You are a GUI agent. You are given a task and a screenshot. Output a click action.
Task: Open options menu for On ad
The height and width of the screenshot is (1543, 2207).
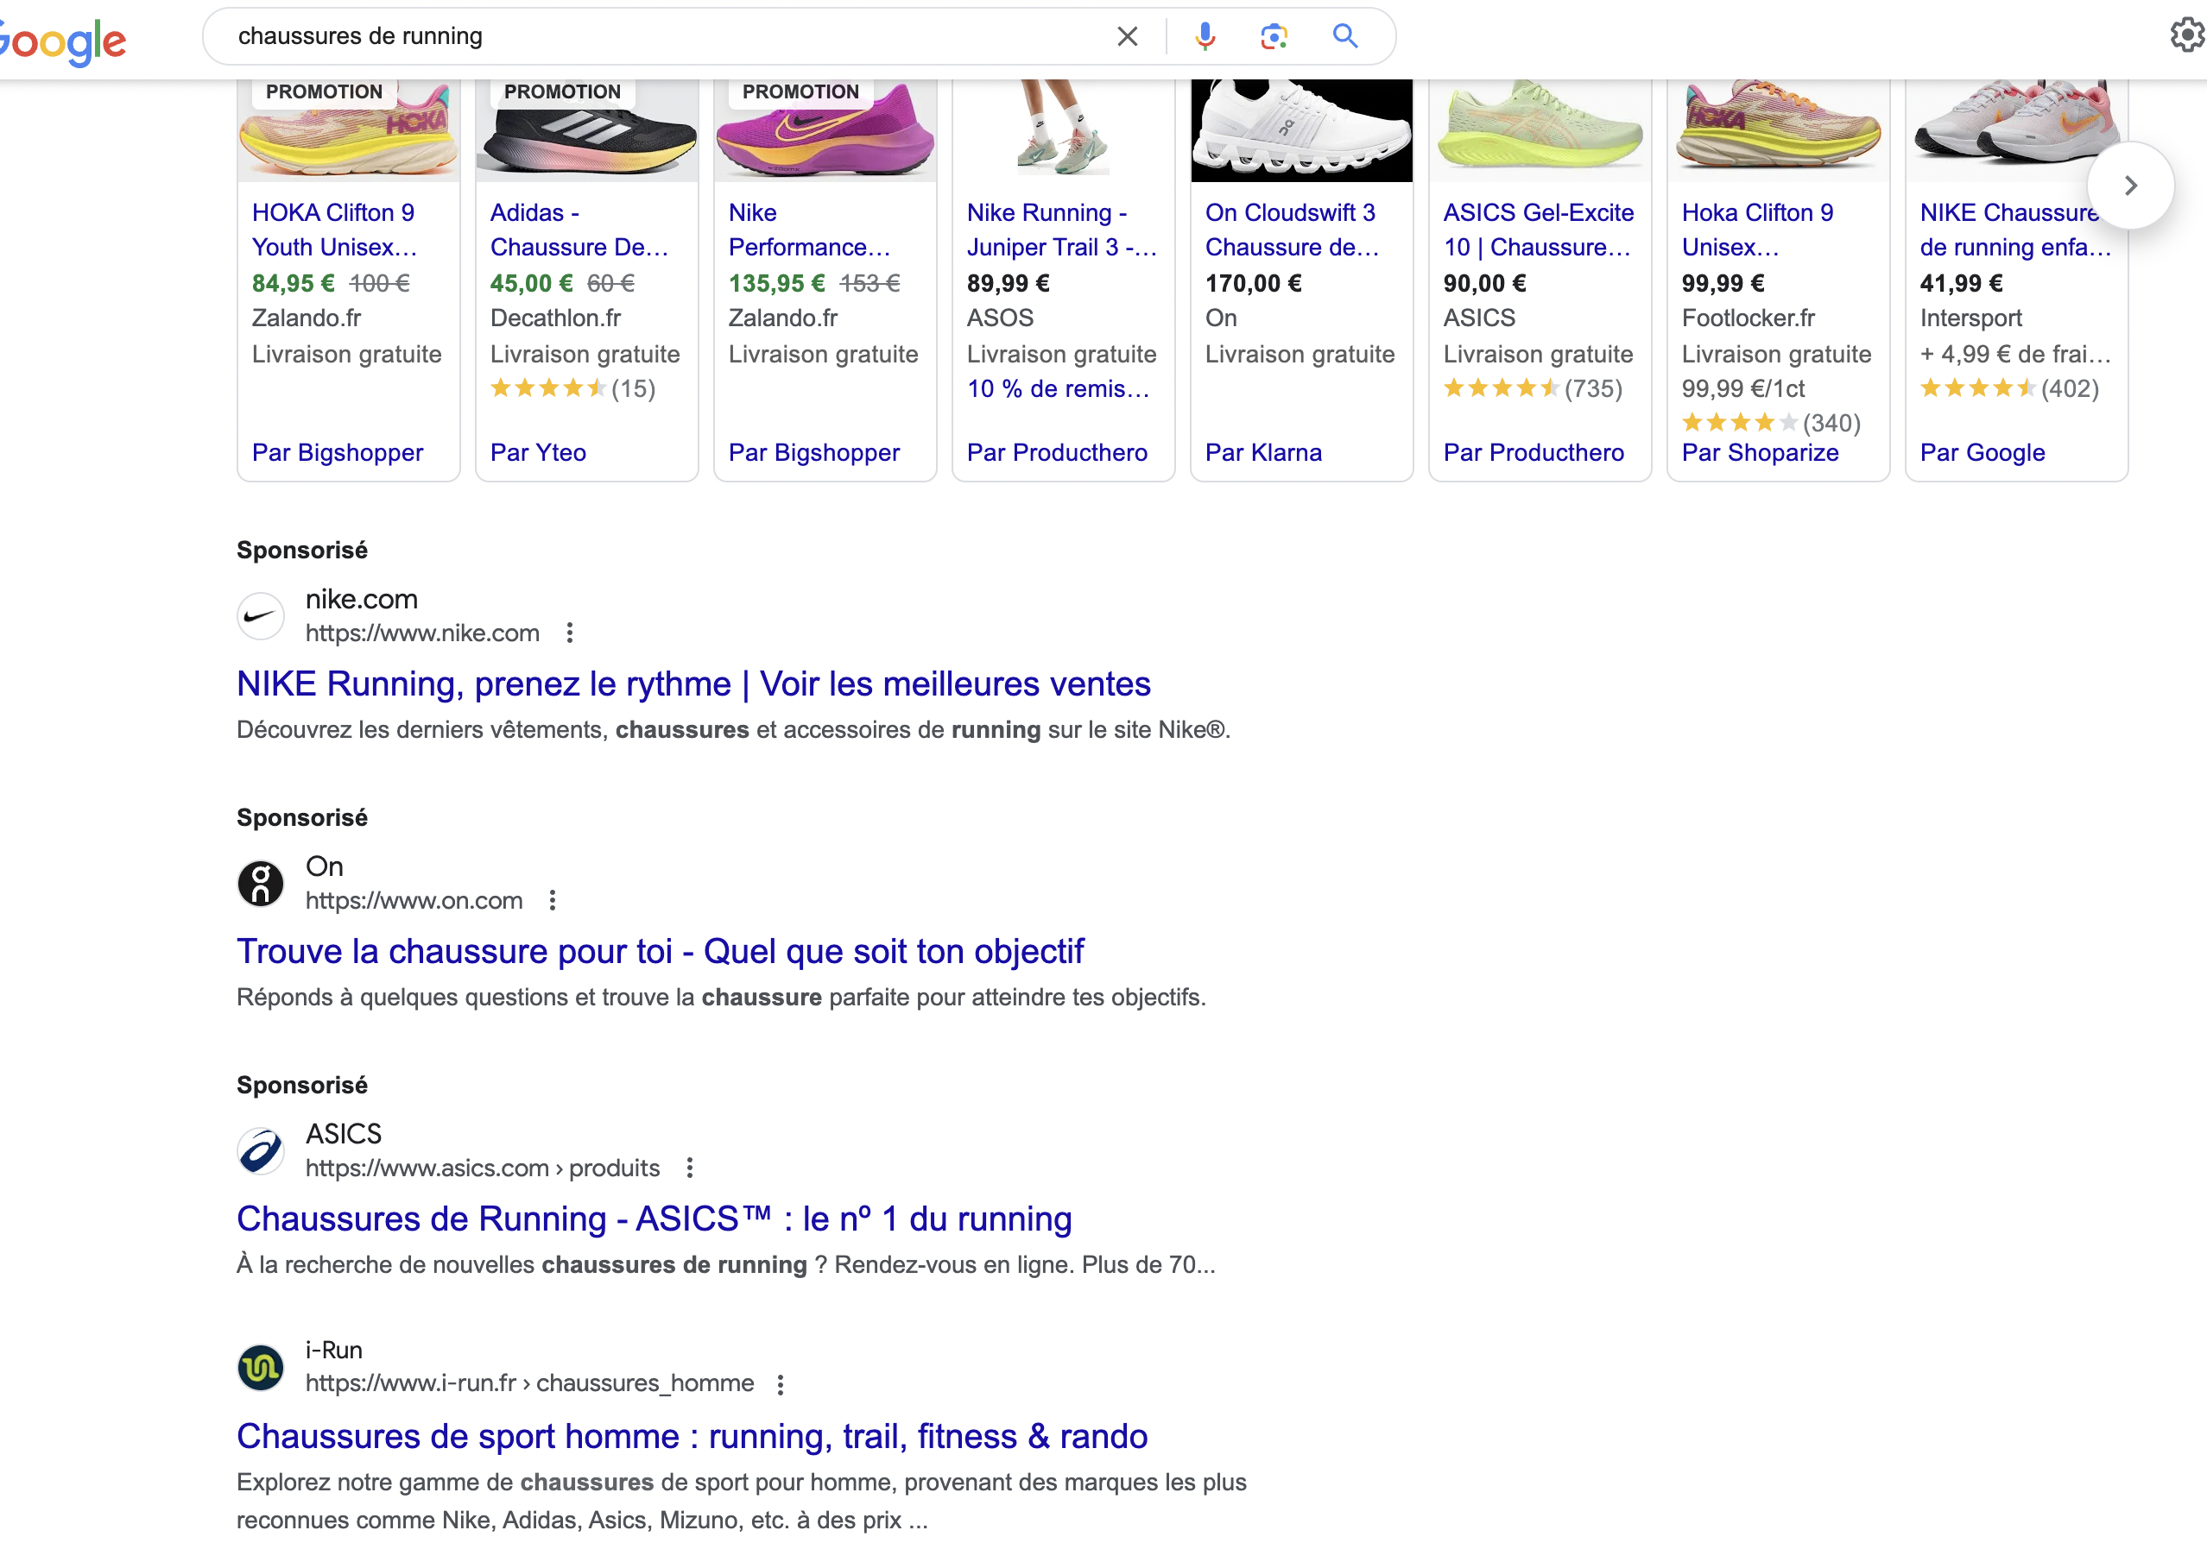(553, 900)
